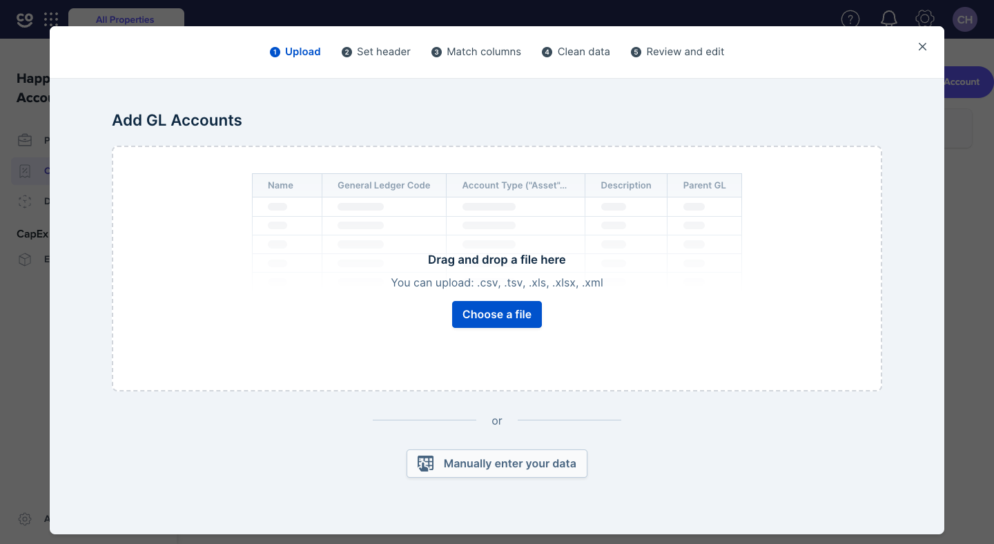Viewport: 994px width, 544px height.
Task: Click the company logo icon
Action: (x=25, y=19)
